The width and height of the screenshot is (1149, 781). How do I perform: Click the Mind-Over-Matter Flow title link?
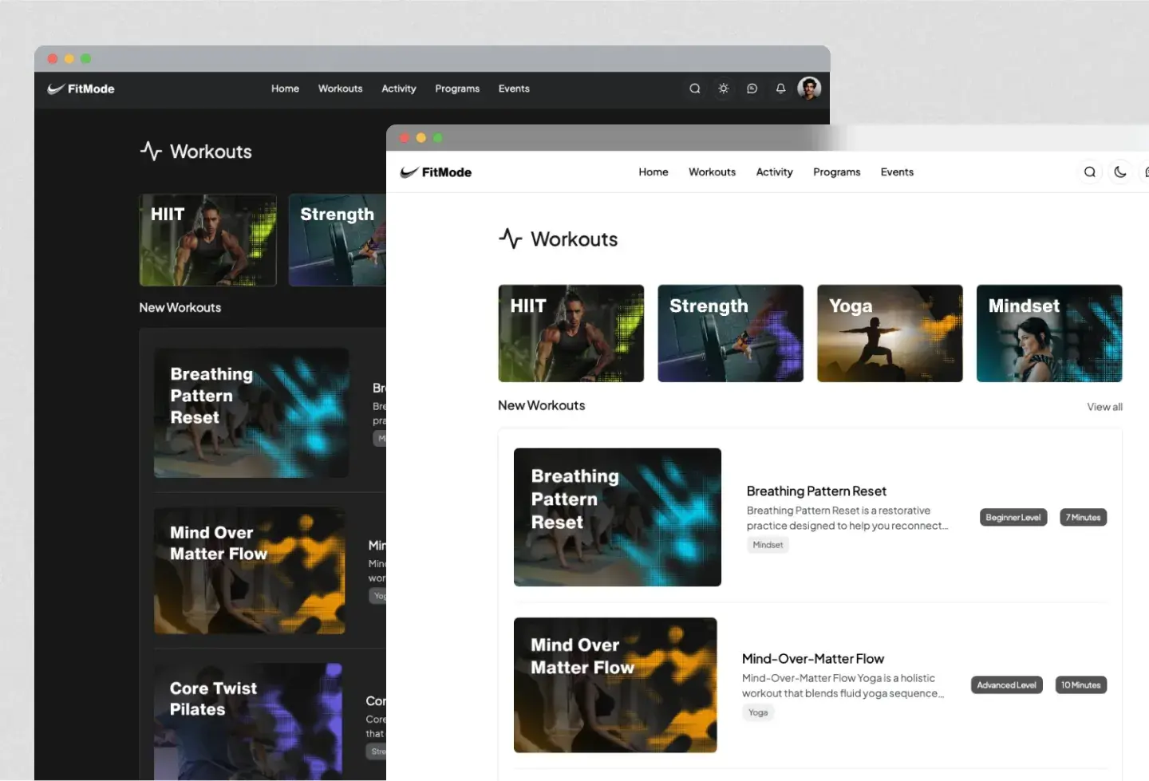813,659
